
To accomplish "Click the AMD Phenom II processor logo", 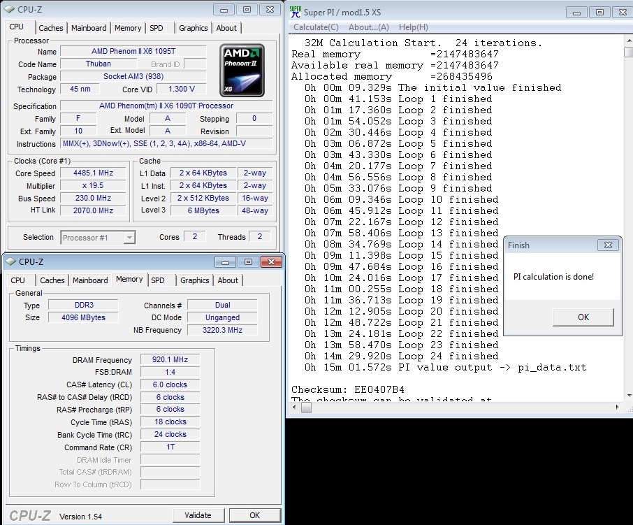I will (242, 72).
